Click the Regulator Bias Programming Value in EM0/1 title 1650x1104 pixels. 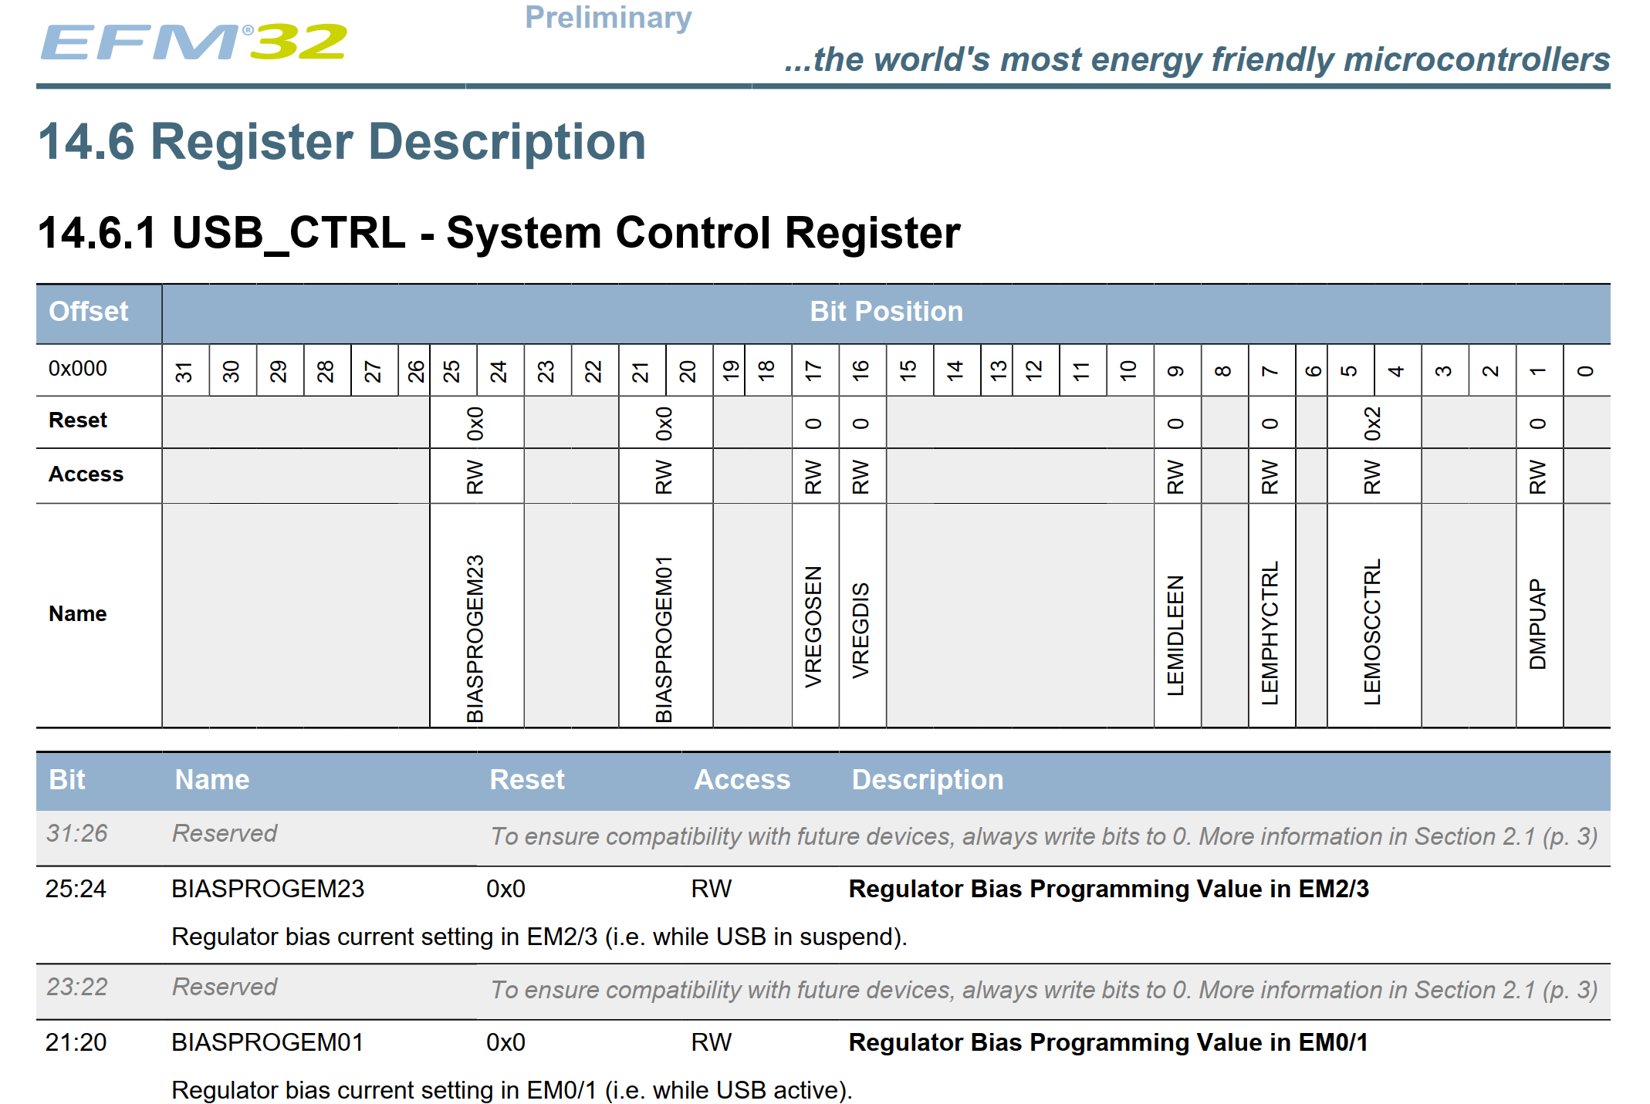[x=1107, y=1042]
